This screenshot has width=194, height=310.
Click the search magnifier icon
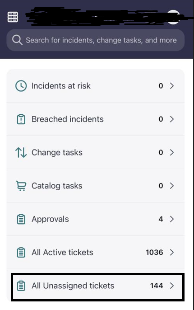click(x=17, y=40)
